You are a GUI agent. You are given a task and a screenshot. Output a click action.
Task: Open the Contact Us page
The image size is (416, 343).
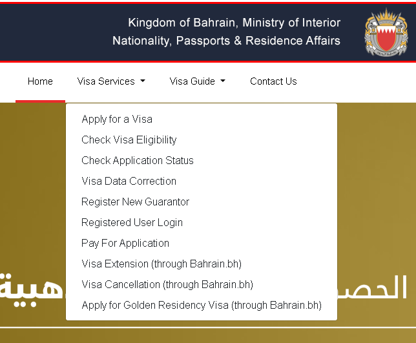[x=273, y=81]
